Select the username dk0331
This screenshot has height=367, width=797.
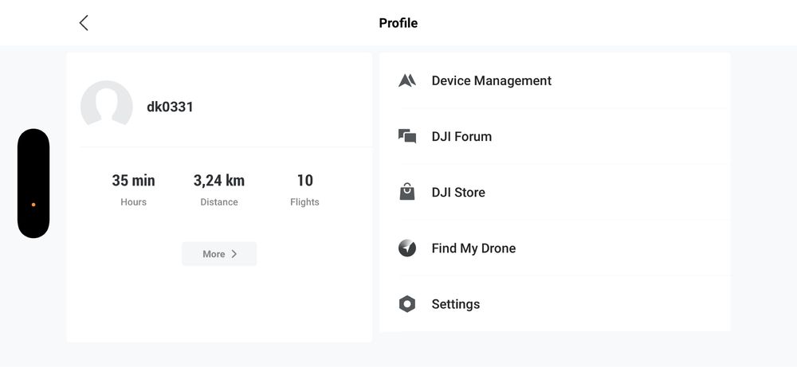pyautogui.click(x=170, y=107)
